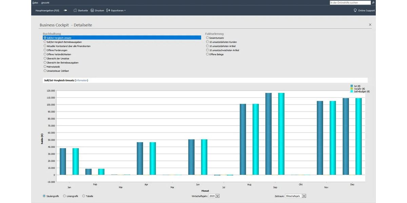Click the pin icon beside Hauptnavigation
407x203 pixels.
pyautogui.click(x=65, y=10)
